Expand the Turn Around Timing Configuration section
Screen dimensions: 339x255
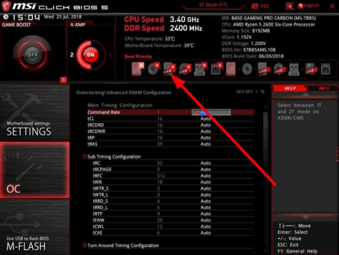[x=85, y=245]
